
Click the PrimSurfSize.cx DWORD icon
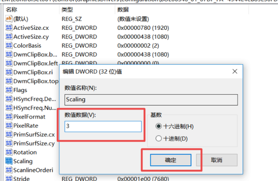pyautogui.click(x=9, y=134)
